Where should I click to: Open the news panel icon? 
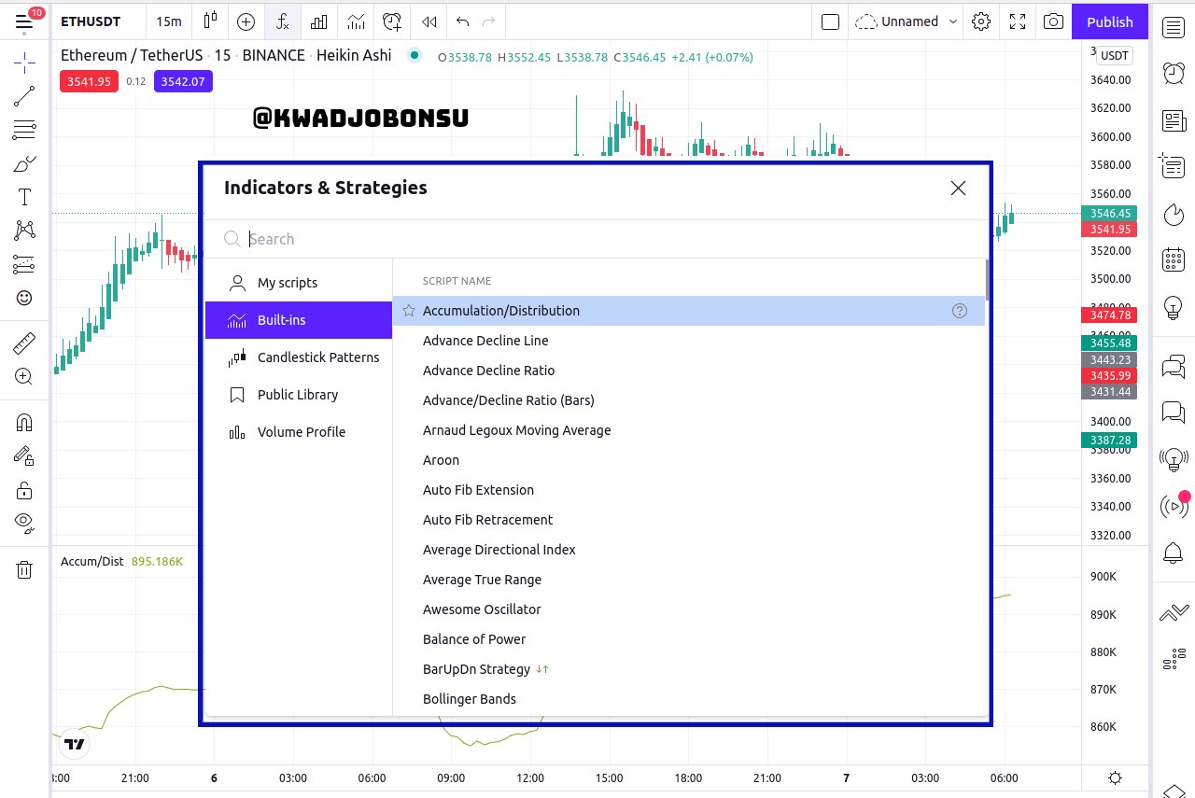(1174, 120)
